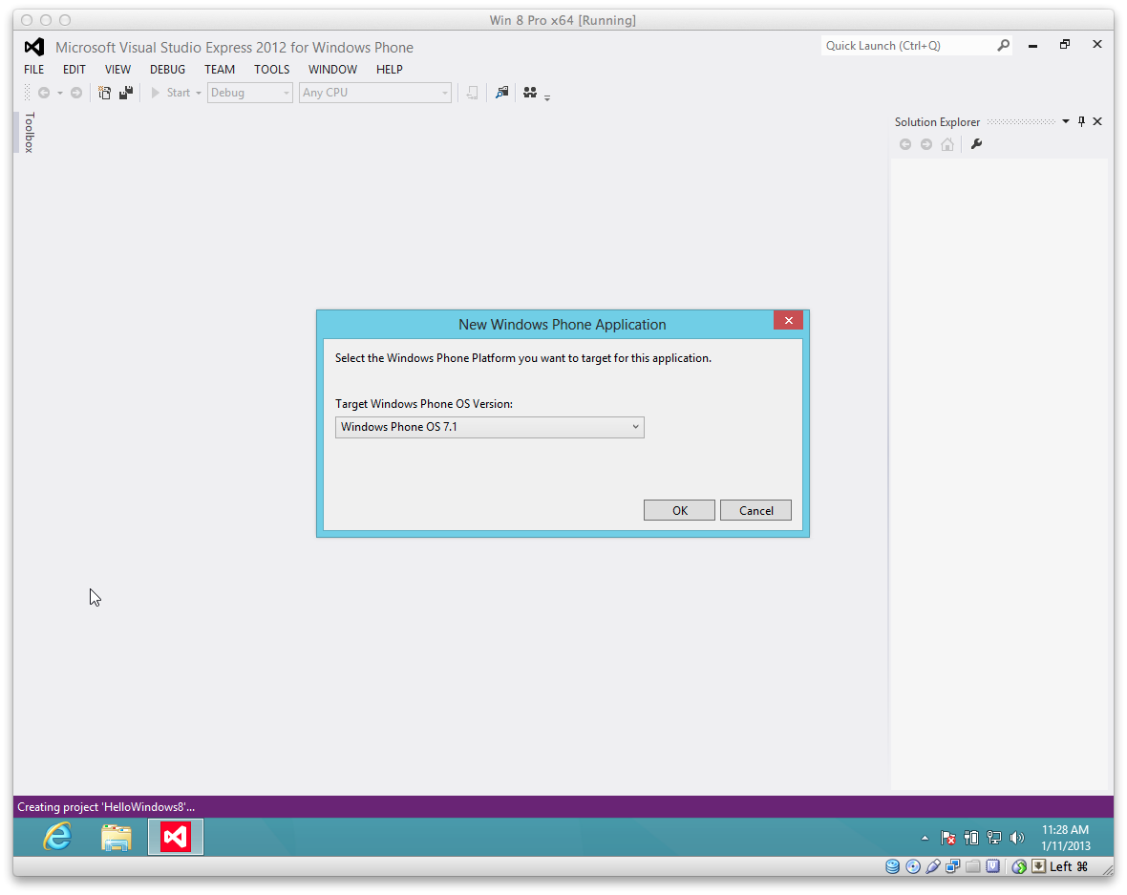Screen dimensions: 1127x895
Task: Open the EDIT menu
Action: coord(74,69)
